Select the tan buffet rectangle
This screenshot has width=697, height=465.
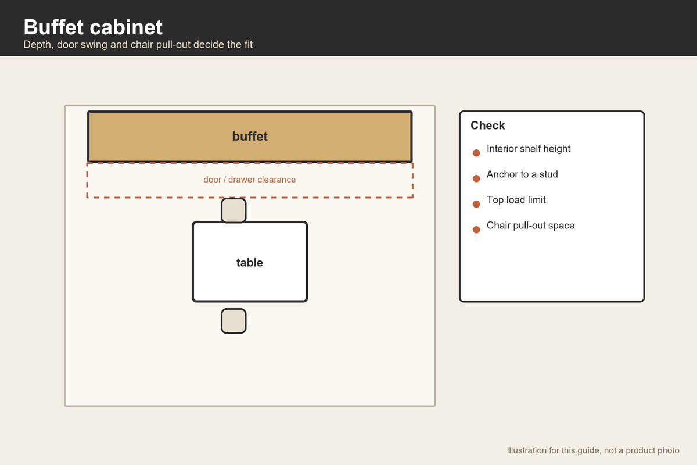tap(250, 137)
